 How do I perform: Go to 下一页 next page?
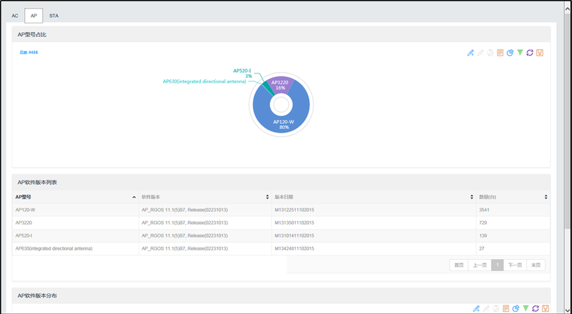click(515, 265)
